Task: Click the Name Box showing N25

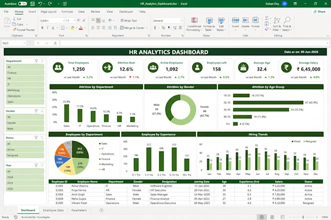Action: (14, 43)
